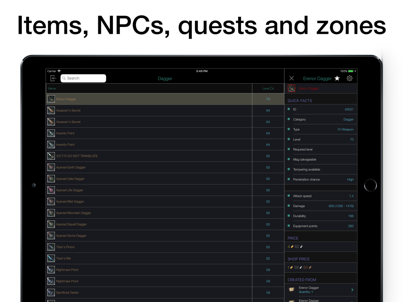
Task: Click the Ayanad Earth Dagger name
Action: point(71,168)
